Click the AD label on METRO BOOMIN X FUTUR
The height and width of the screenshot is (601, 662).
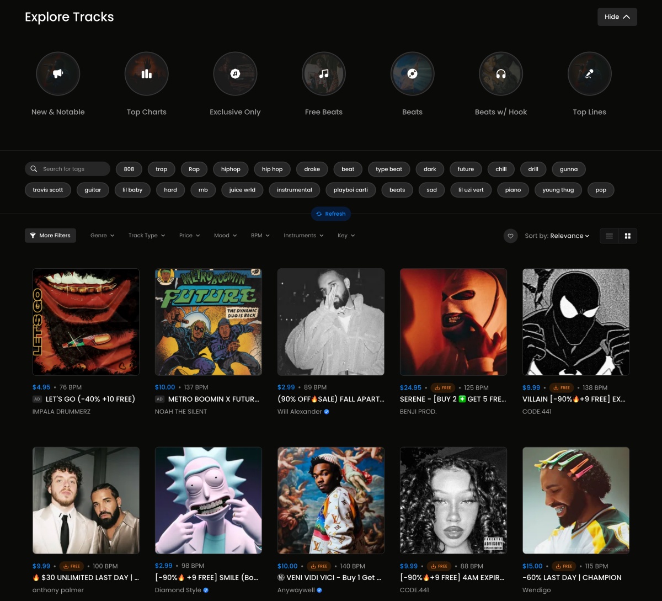click(159, 399)
